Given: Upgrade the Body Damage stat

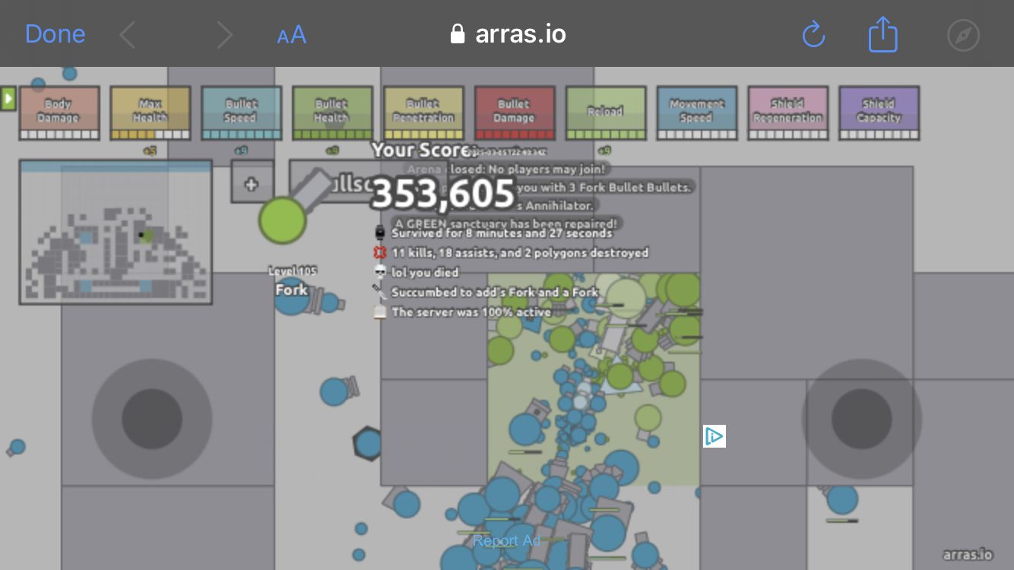Looking at the screenshot, I should point(59,113).
